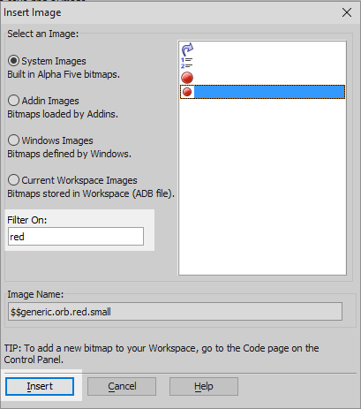Choose the Windows Images radio button
Screen dimensions: 361x409
click(13, 140)
